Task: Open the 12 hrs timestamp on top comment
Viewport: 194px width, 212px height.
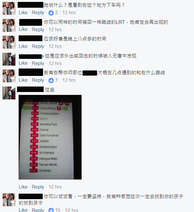Action: coord(69,13)
